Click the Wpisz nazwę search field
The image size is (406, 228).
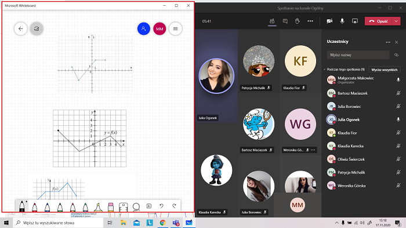tap(358, 55)
